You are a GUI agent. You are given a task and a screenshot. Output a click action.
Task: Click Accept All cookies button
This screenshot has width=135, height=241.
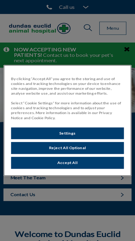pyautogui.click(x=68, y=163)
